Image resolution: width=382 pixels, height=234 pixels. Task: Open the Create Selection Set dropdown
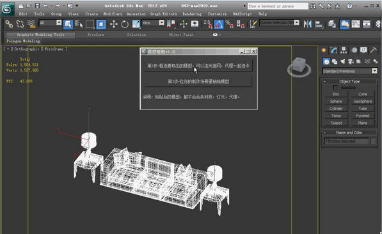pyautogui.click(x=296, y=22)
